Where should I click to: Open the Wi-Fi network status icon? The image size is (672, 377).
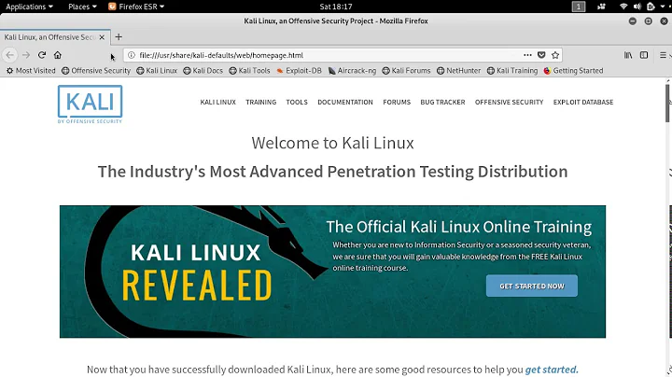[623, 7]
